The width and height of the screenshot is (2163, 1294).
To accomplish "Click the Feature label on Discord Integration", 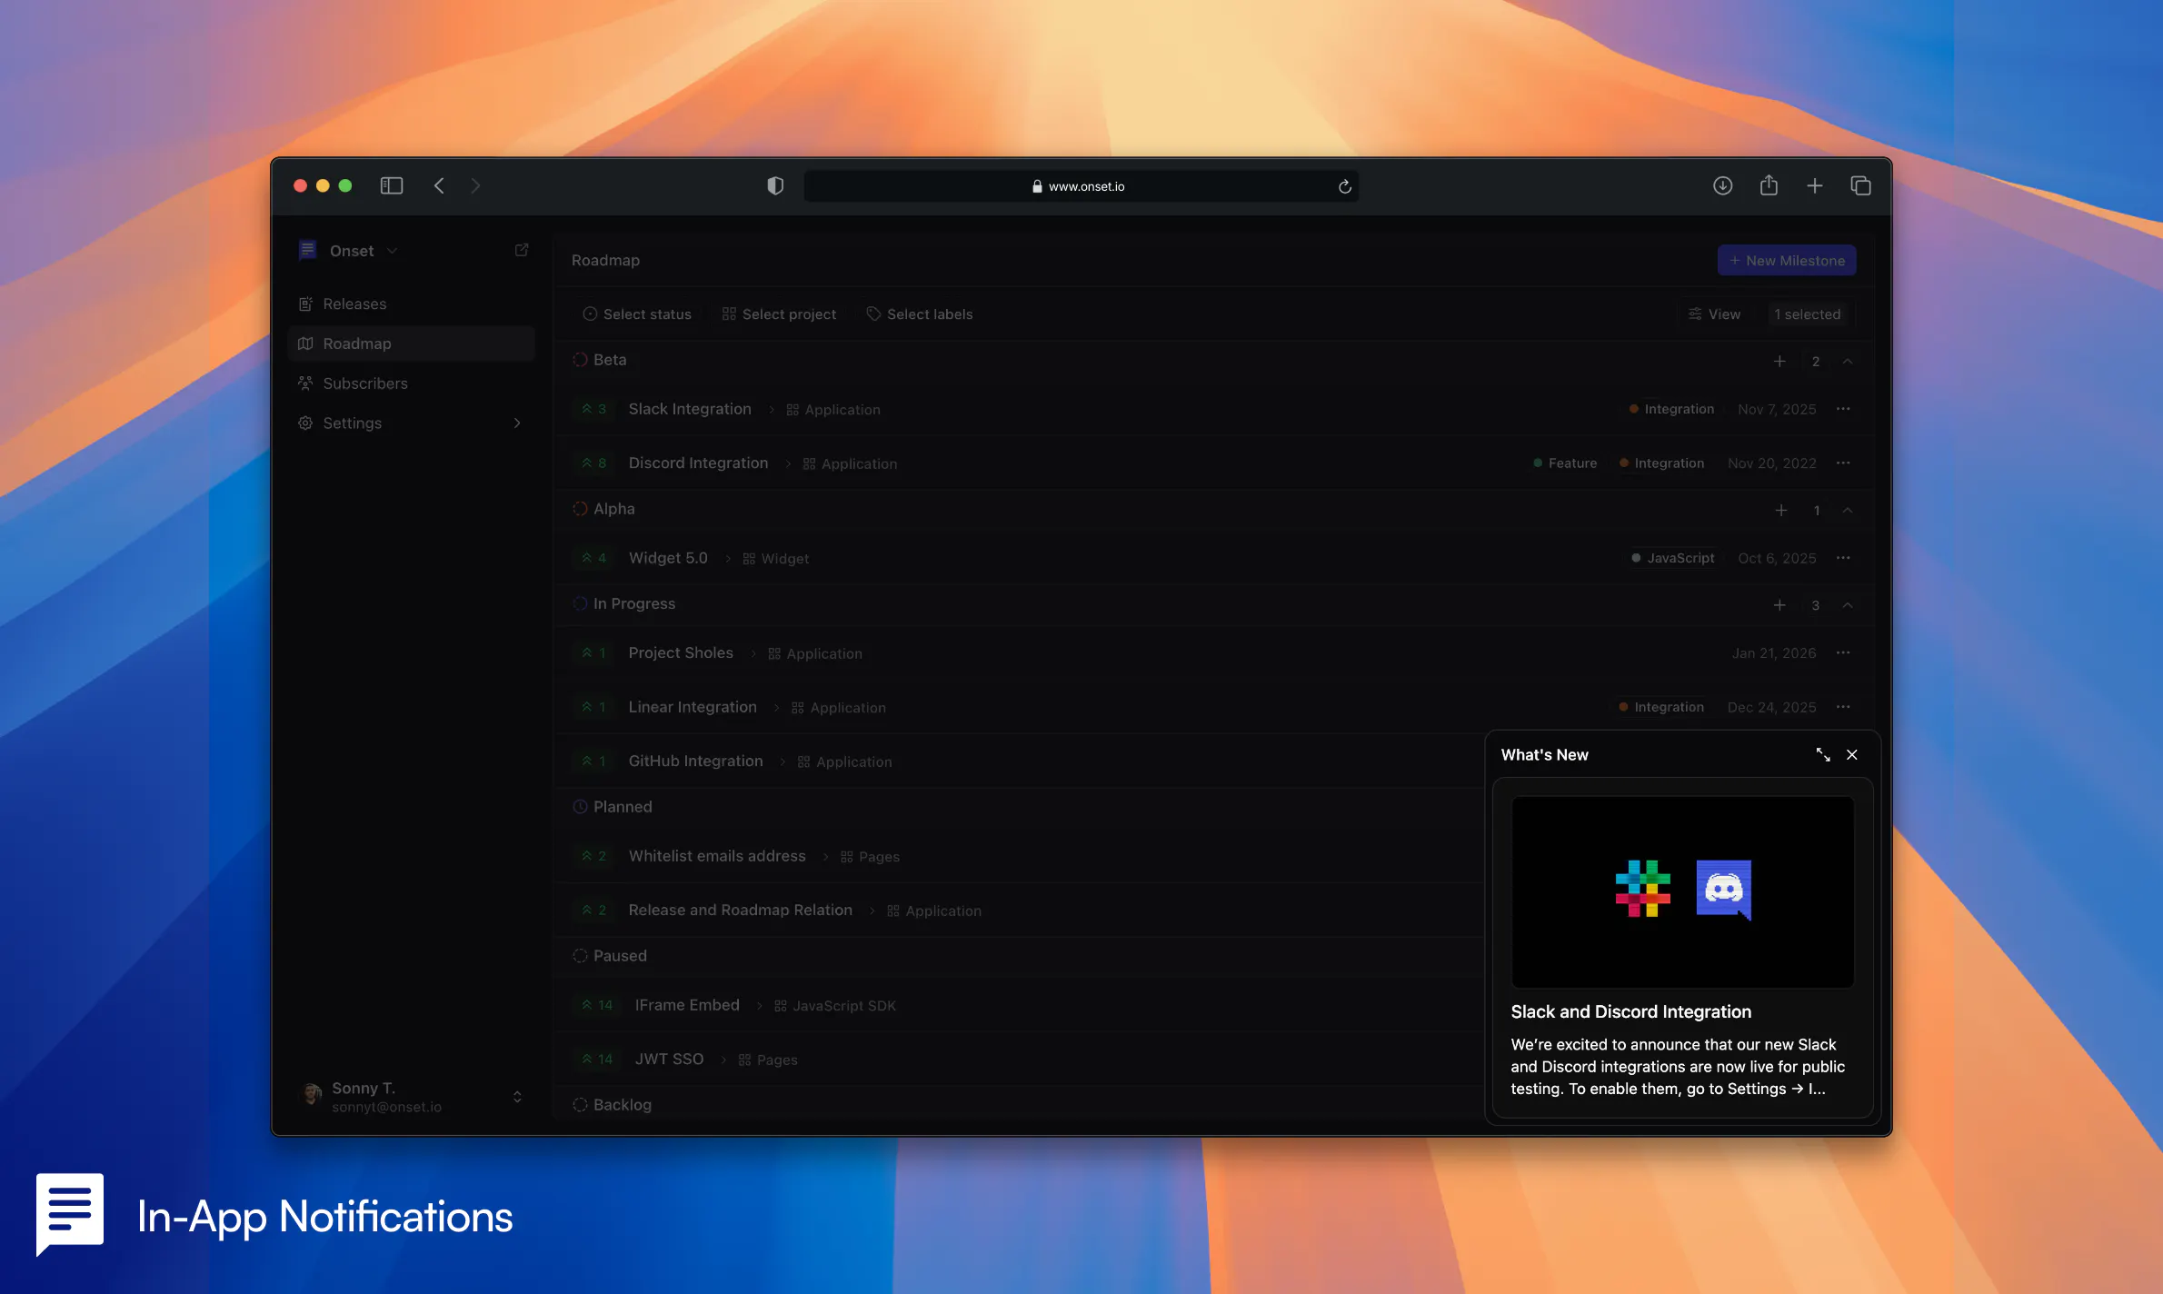I will pos(1565,463).
